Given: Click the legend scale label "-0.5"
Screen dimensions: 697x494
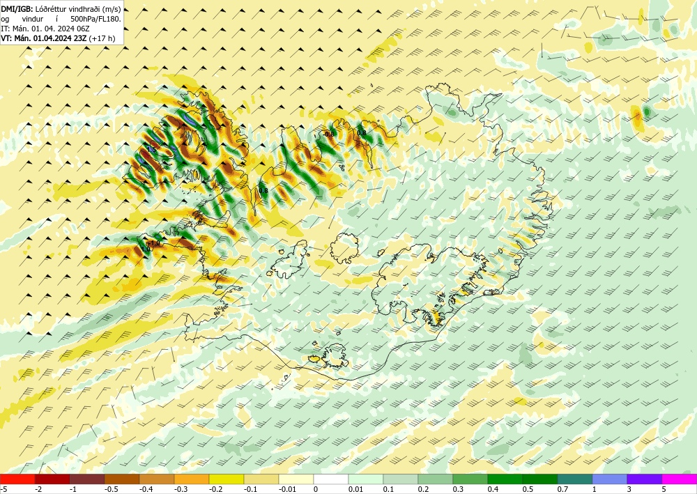Looking at the screenshot, I should click(111, 489).
